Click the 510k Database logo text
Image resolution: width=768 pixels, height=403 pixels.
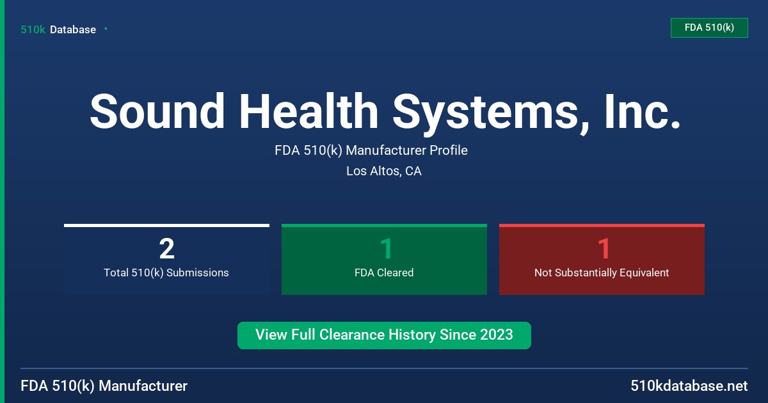(x=58, y=29)
